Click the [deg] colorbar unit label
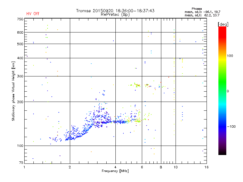Viewport: 243px width, 182px height. coord(223,24)
